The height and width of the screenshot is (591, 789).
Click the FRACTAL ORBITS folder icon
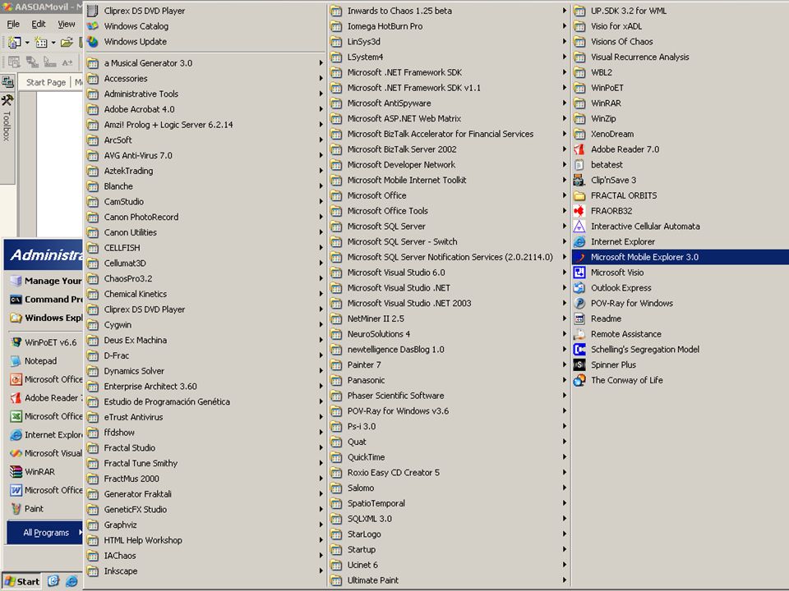point(579,195)
